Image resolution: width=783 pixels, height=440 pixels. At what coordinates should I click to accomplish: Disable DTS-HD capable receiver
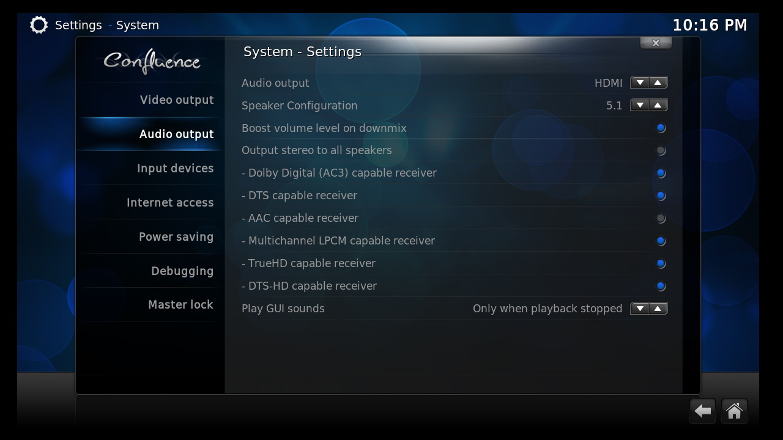tap(454, 286)
